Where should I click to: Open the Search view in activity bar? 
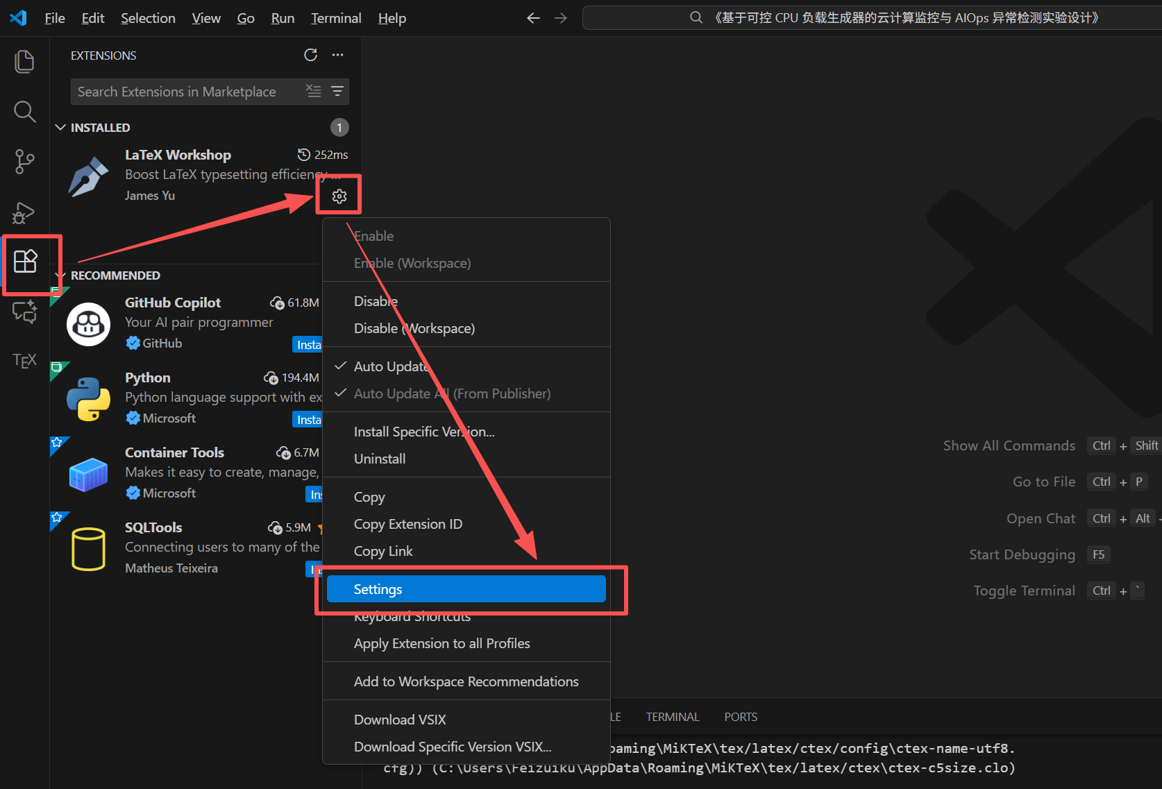click(24, 112)
